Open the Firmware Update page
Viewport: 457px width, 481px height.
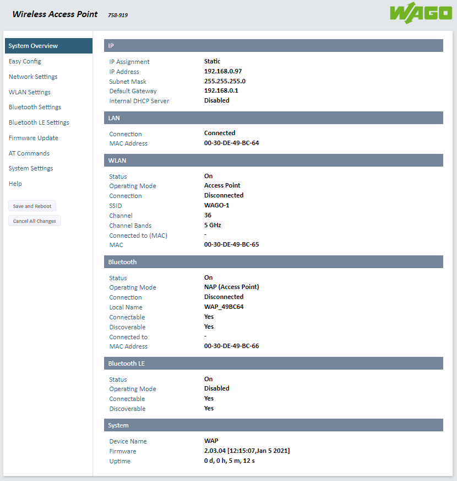[34, 138]
